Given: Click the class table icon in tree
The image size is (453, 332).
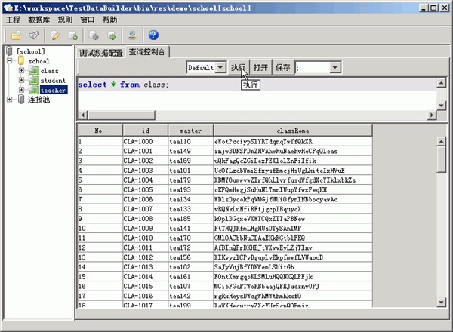Looking at the screenshot, I should pyautogui.click(x=33, y=70).
